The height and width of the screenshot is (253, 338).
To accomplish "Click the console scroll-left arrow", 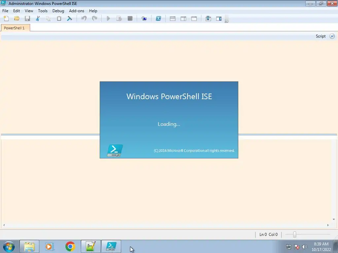I will click(4, 225).
